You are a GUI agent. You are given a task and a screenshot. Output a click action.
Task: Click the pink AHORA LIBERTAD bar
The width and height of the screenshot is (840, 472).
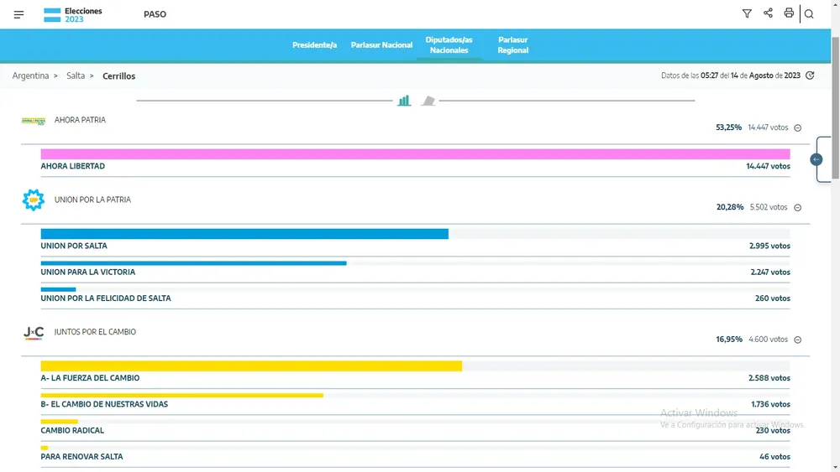pos(415,154)
